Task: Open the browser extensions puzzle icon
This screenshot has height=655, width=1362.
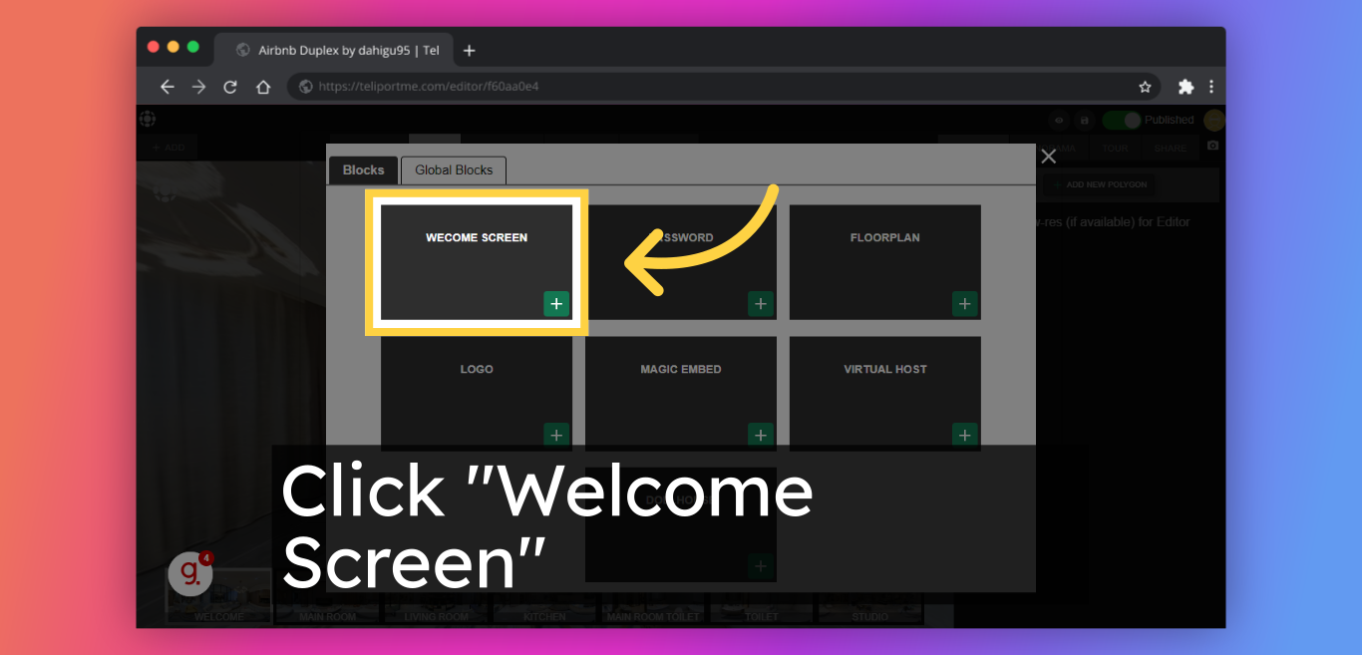Action: click(1186, 87)
